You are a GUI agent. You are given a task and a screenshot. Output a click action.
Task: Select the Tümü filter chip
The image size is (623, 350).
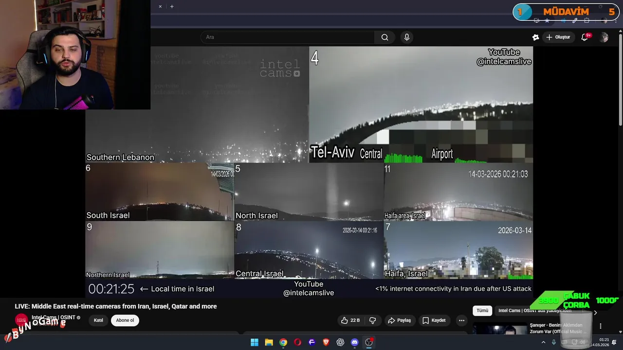tap(482, 311)
